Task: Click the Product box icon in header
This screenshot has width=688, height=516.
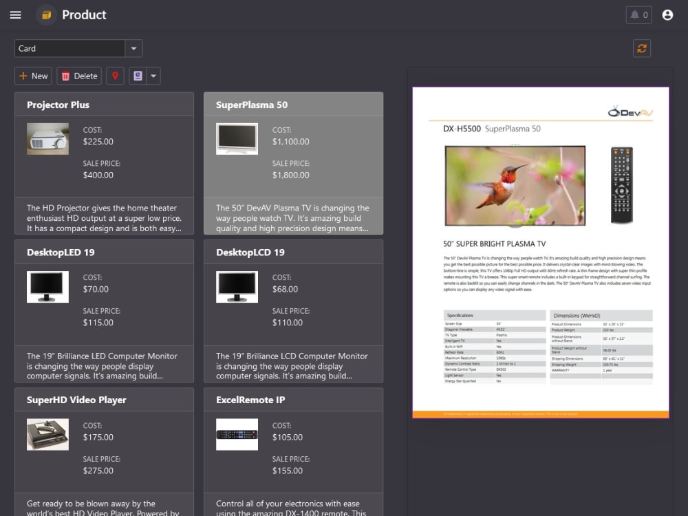Action: [x=47, y=15]
